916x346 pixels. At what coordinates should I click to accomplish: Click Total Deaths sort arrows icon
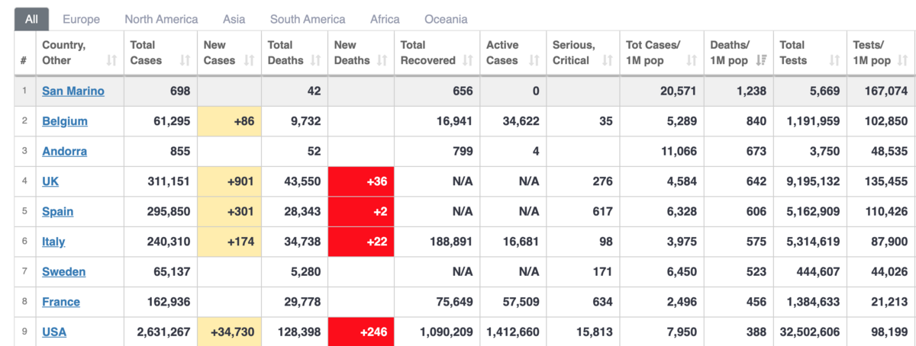click(x=315, y=60)
